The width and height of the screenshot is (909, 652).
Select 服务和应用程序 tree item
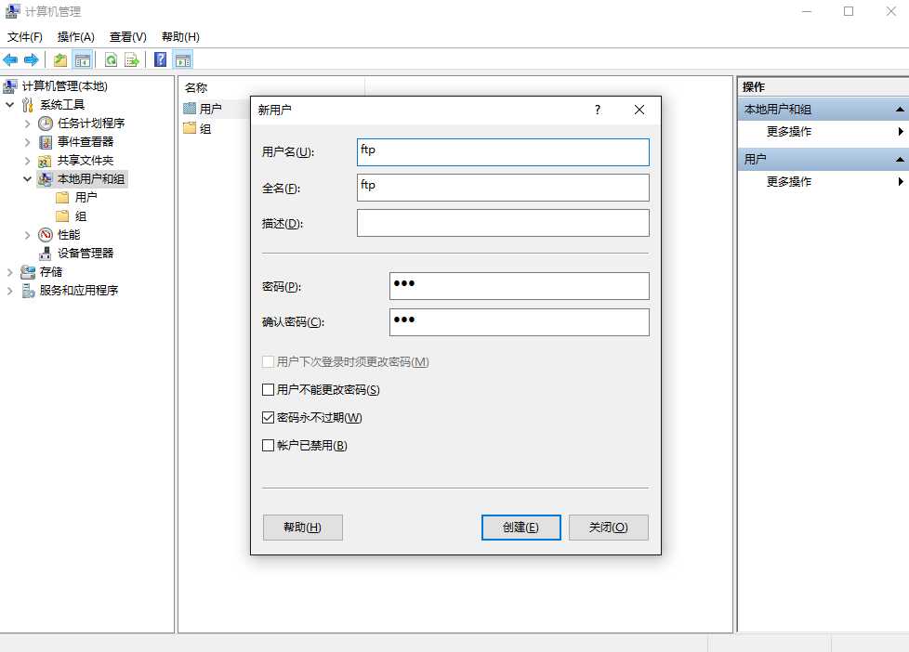[x=79, y=291]
